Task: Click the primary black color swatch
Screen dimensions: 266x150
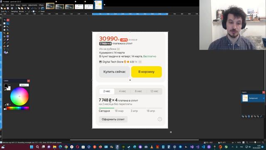Action: click(x=6, y=86)
